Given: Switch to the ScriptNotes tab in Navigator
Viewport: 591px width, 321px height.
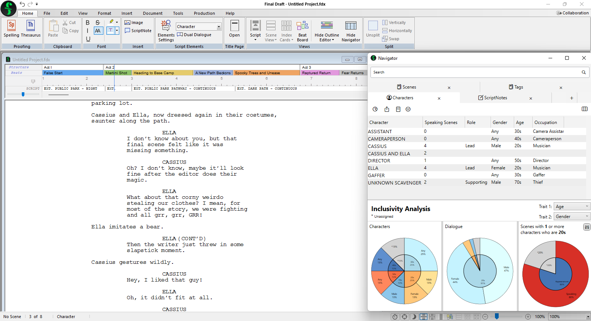Looking at the screenshot, I should coord(492,98).
